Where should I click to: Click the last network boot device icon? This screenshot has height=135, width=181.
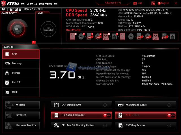[x=172, y=36]
